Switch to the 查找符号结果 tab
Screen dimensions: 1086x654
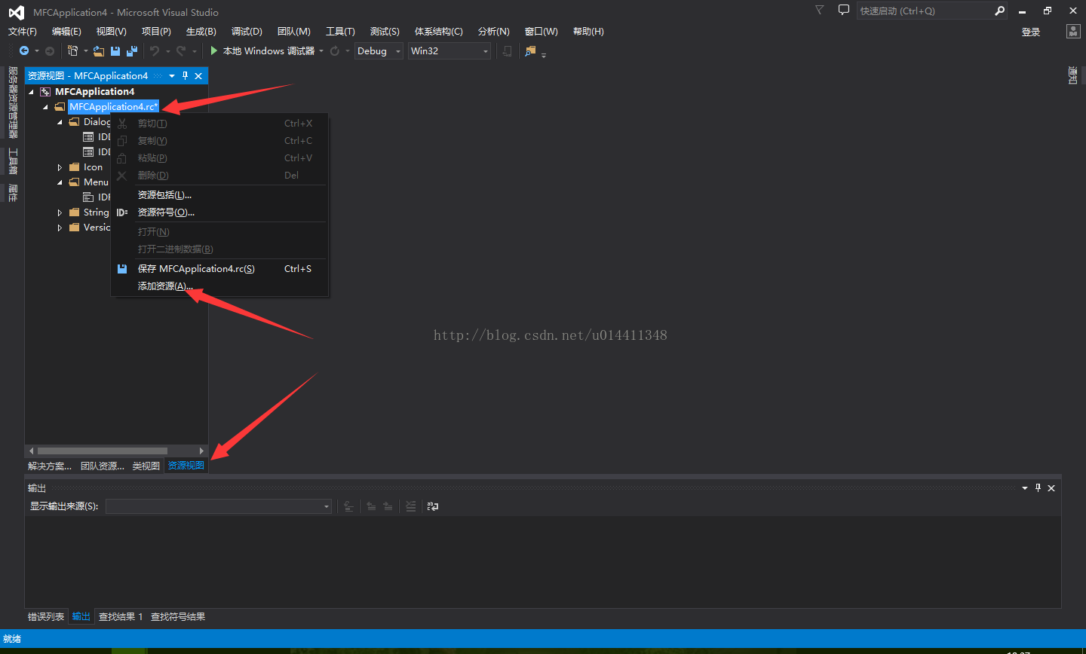pyautogui.click(x=178, y=616)
